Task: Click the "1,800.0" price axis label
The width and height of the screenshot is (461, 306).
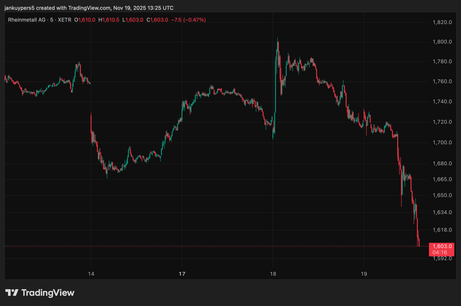Action: pos(442,42)
